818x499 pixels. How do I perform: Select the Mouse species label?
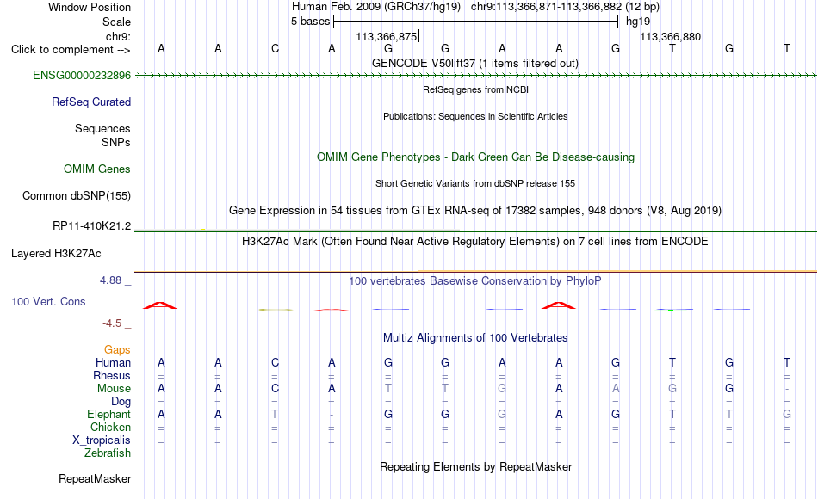(x=114, y=389)
